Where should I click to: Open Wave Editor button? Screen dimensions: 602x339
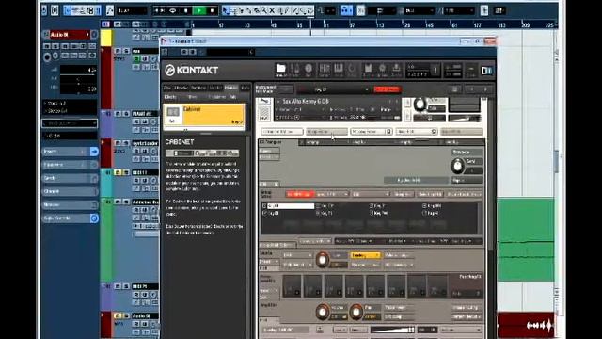coord(417,132)
